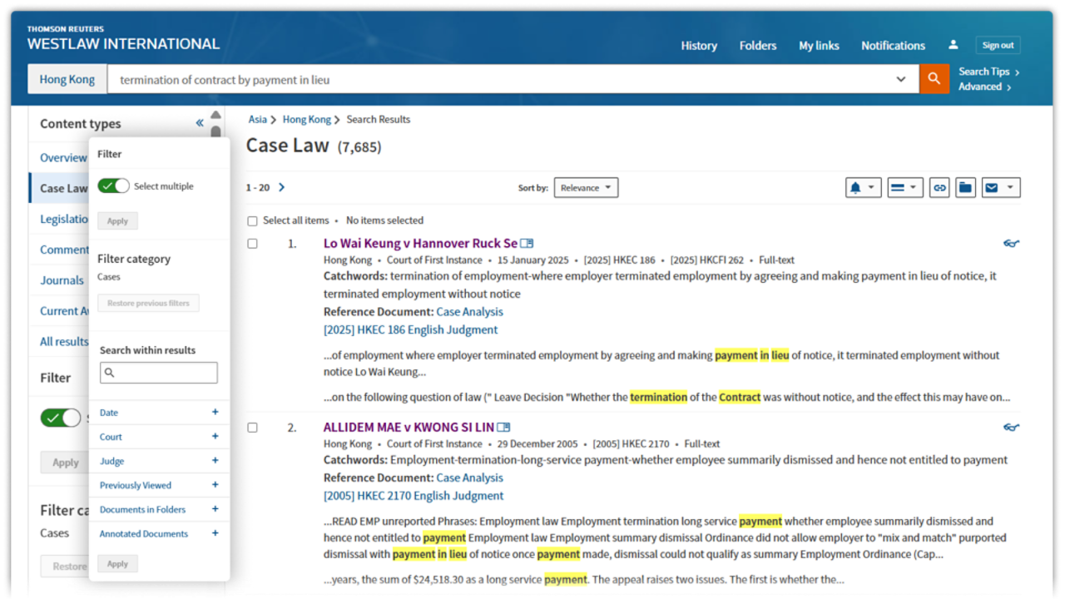Check the Select all items checkbox
Viewport: 1065px width, 599px height.
pos(252,220)
